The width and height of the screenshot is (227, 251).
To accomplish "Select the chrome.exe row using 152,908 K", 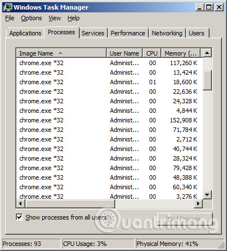I will 110,120.
